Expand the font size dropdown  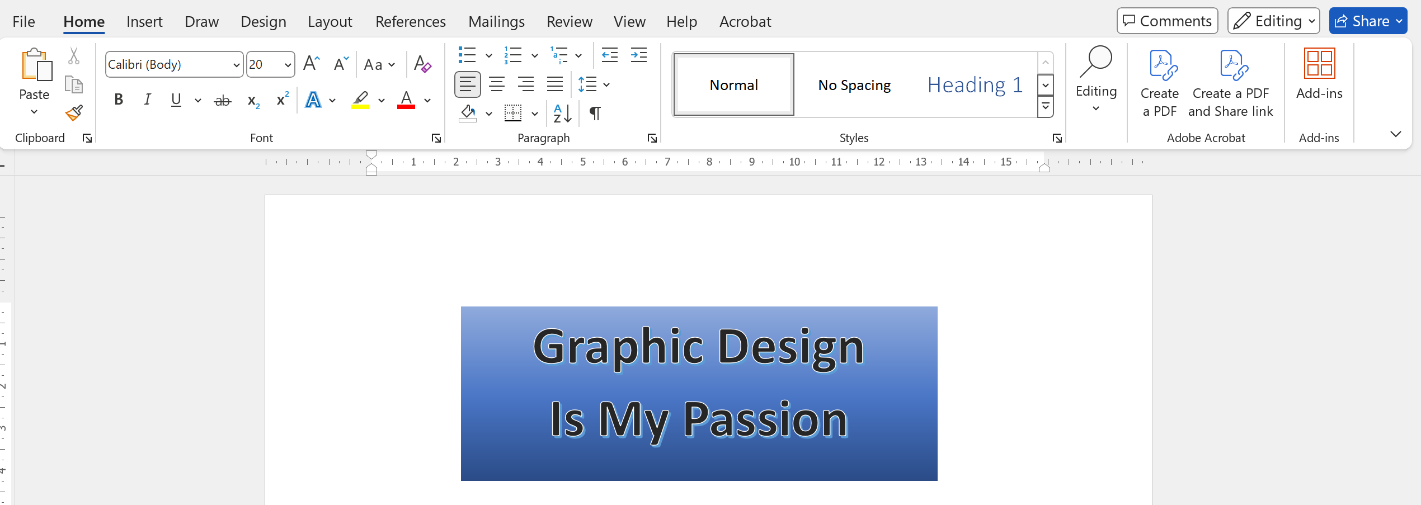coord(288,65)
